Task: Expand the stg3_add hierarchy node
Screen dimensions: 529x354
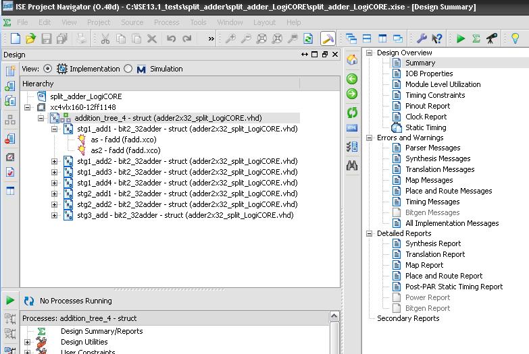Action: (x=54, y=215)
